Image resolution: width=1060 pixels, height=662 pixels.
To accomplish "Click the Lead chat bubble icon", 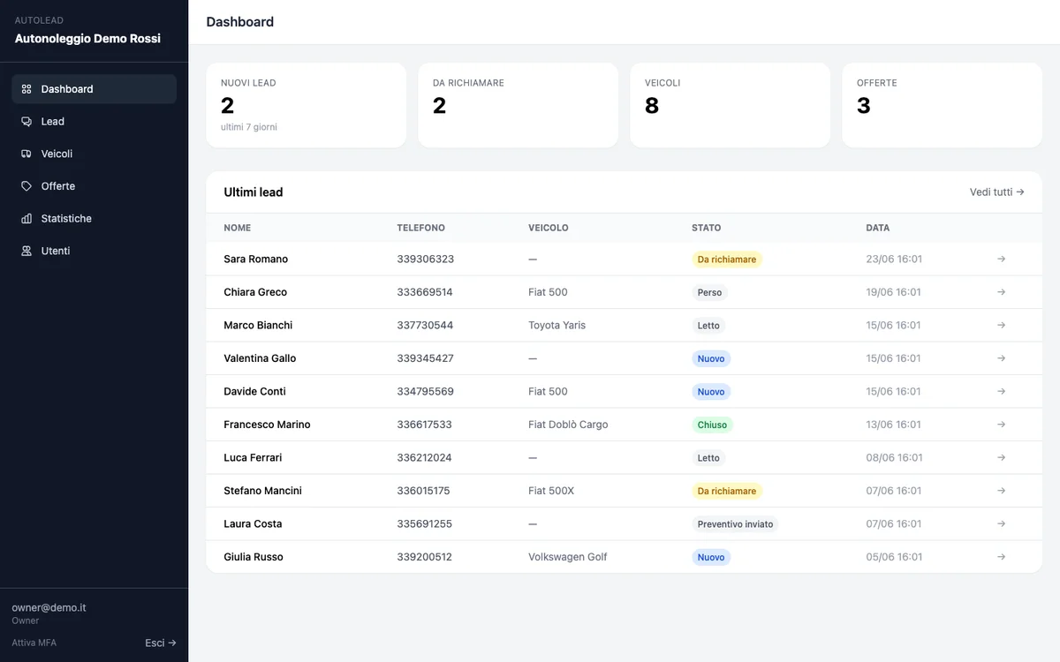I will (26, 122).
